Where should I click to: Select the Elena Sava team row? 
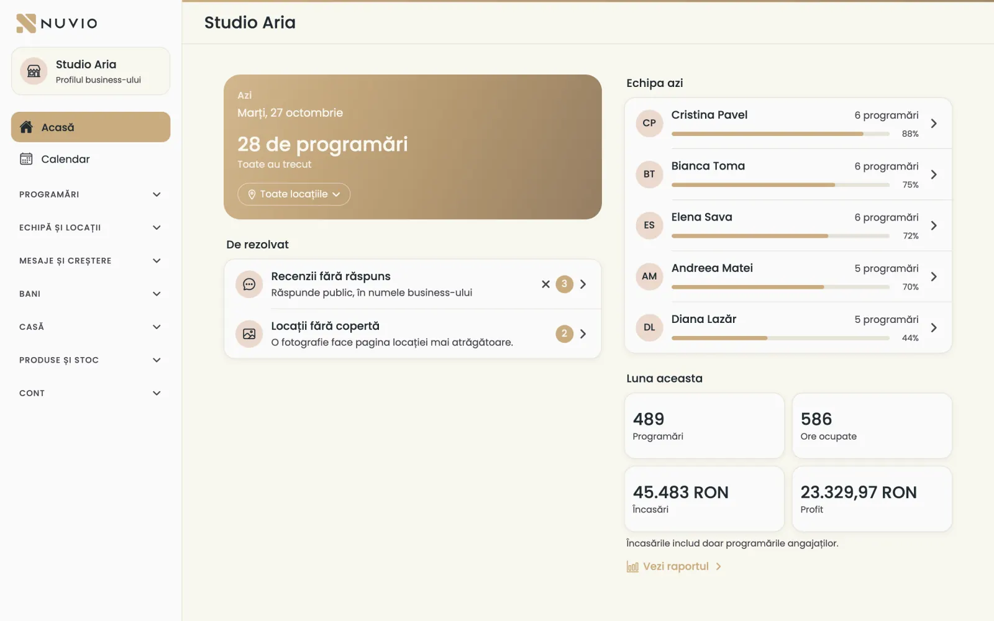(x=788, y=225)
